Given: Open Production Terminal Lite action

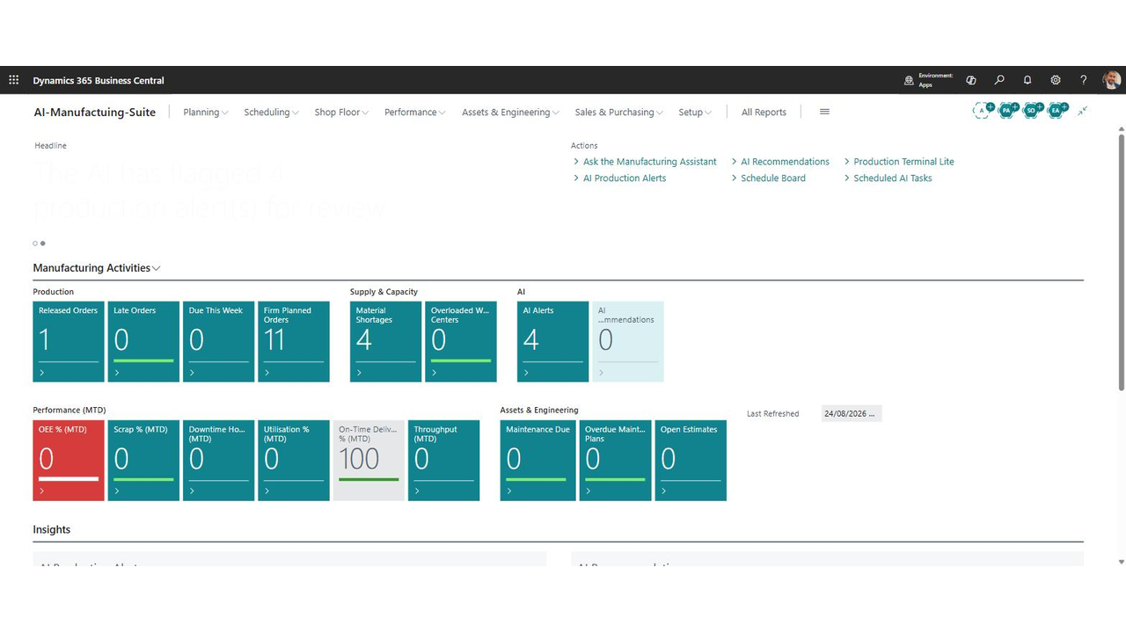Looking at the screenshot, I should (x=903, y=162).
